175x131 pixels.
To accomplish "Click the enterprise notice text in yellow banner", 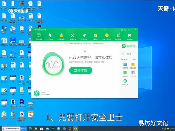I will click(x=86, y=43).
